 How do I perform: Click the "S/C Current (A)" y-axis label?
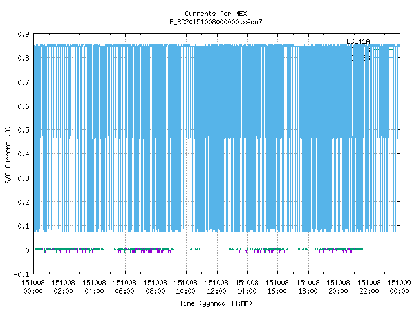(8, 154)
